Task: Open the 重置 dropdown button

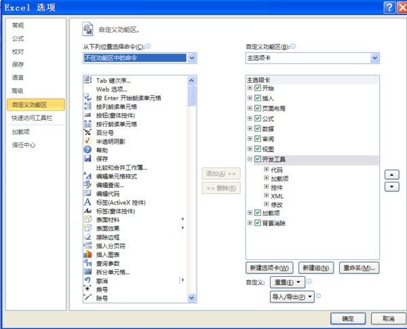Action: (288, 282)
